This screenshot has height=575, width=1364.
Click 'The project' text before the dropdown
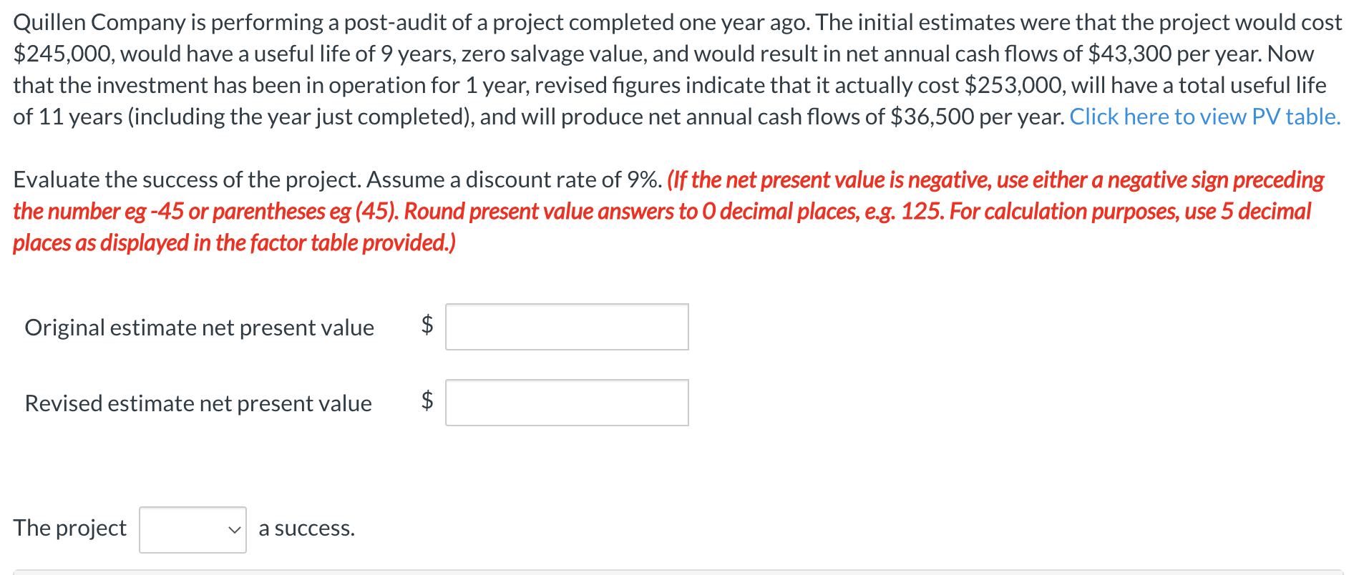tap(69, 528)
